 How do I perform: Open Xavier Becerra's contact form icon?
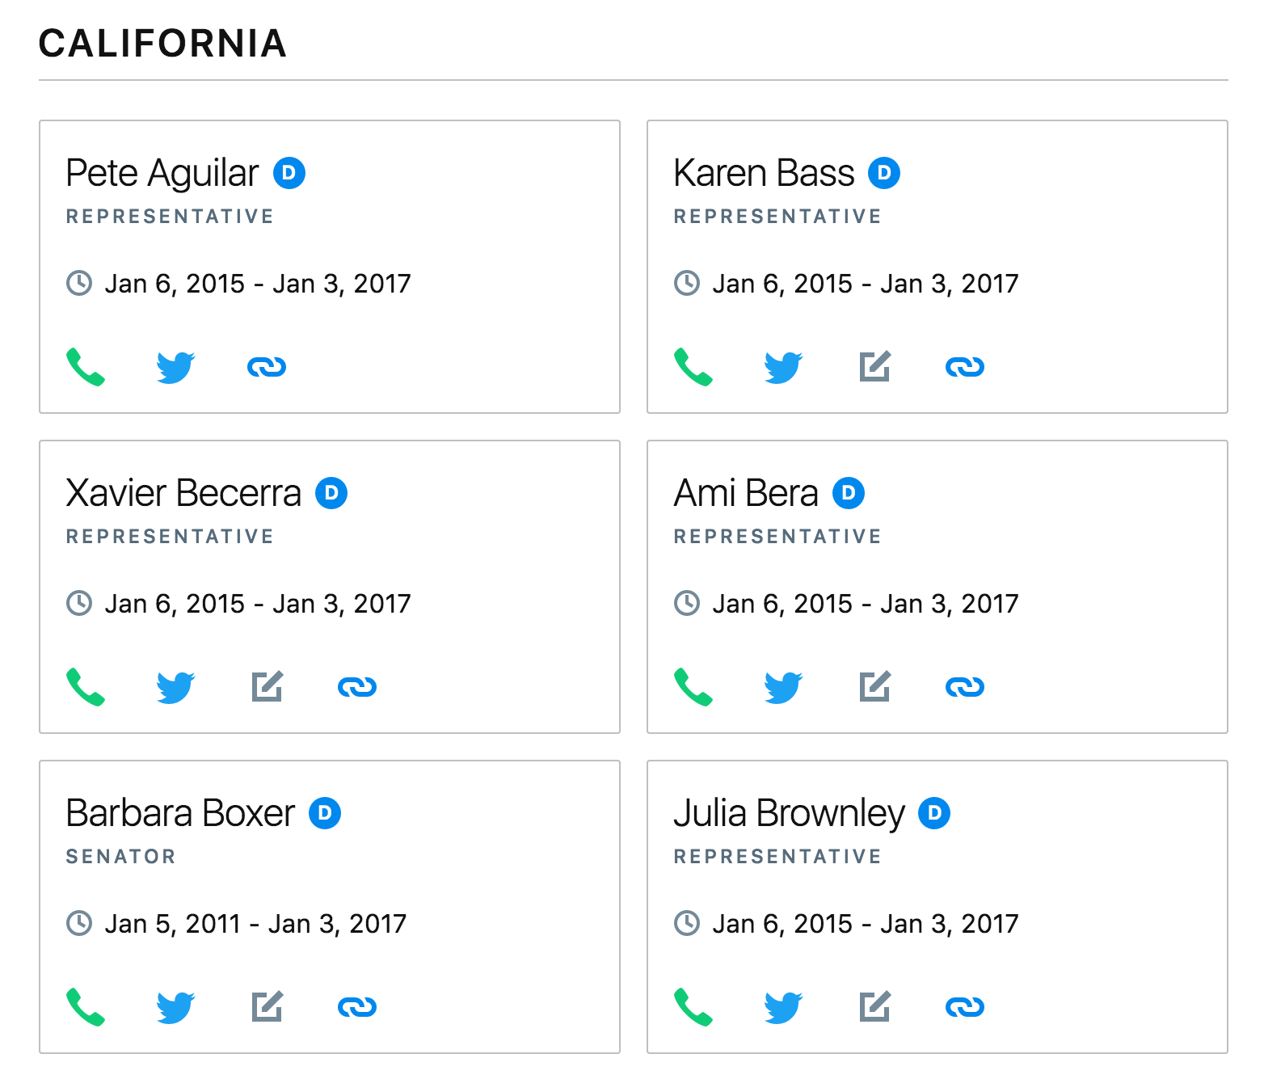[267, 687]
